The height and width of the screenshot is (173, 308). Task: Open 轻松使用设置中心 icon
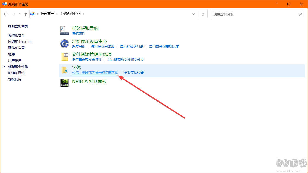(x=64, y=43)
